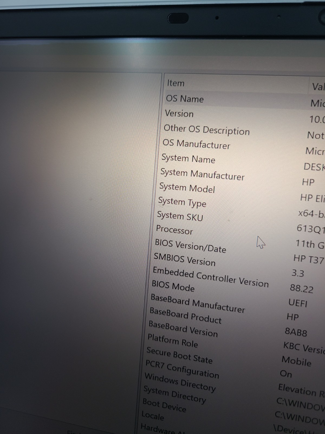Click the 11th Gen processor value

pyautogui.click(x=310, y=244)
